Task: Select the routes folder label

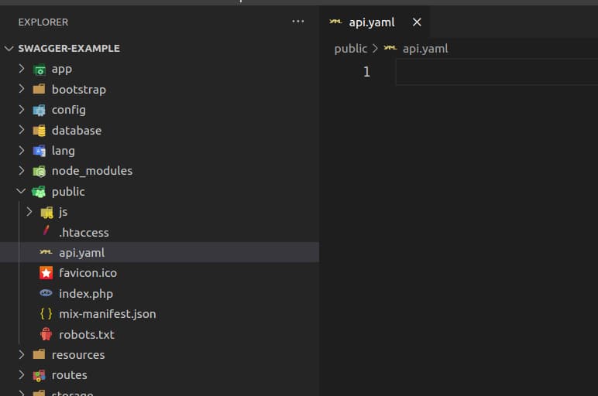Action: coord(70,375)
